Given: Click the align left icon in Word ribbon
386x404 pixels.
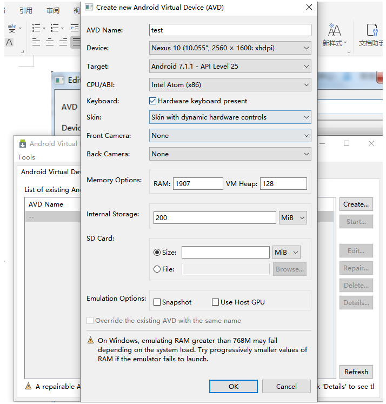Looking at the screenshot, I should point(36,42).
